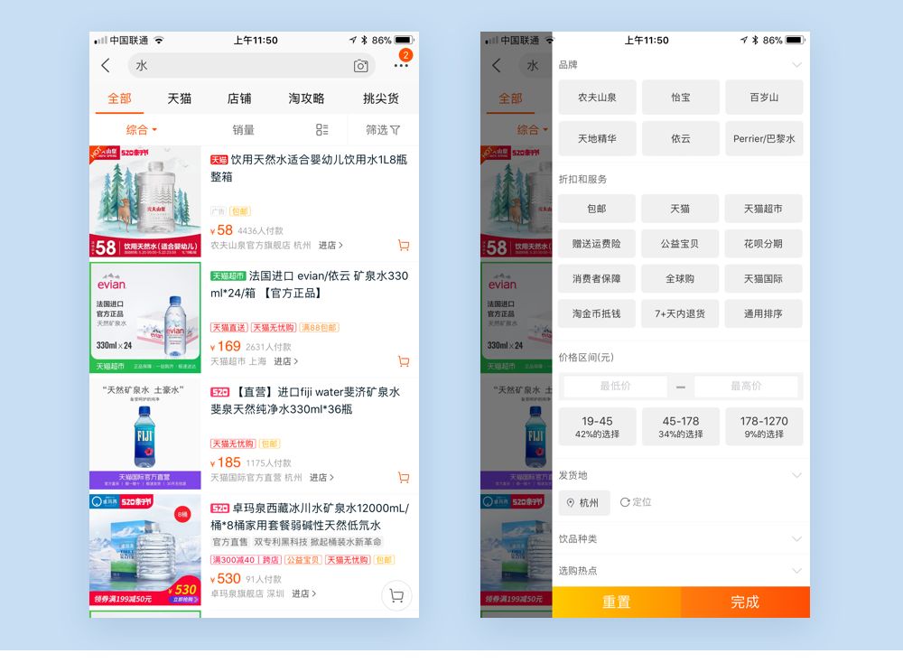This screenshot has height=663, width=903.
Task: Expand the 选购热点 section chevron
Action: (x=796, y=571)
